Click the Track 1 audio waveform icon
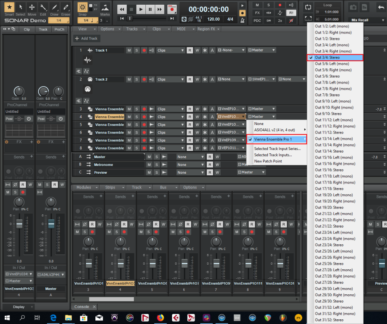 pos(88,60)
